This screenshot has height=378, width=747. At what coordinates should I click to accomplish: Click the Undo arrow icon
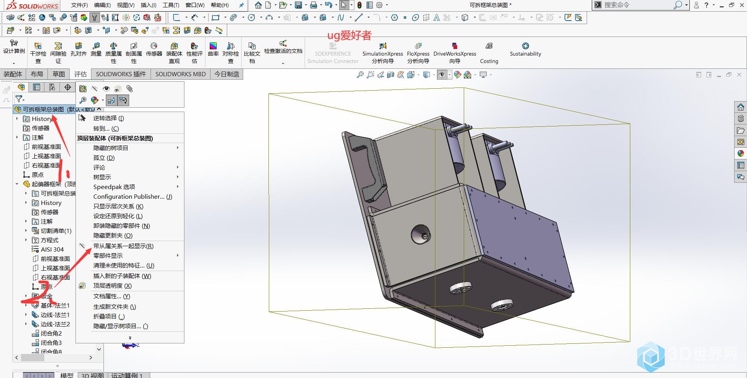coord(328,5)
